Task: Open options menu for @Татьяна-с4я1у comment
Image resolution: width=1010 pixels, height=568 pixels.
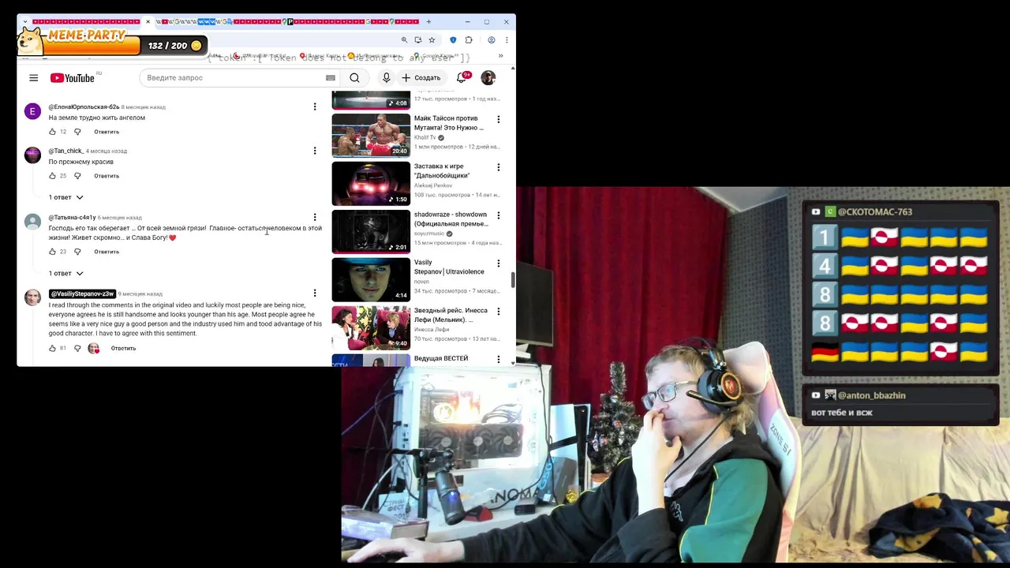Action: click(x=315, y=217)
